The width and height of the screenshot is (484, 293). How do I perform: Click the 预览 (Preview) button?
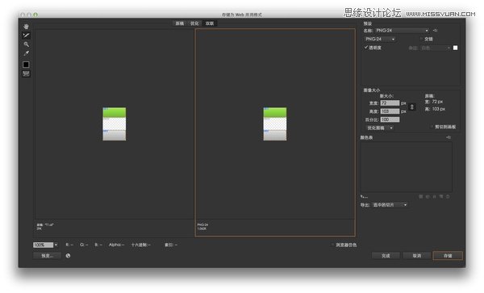click(48, 256)
